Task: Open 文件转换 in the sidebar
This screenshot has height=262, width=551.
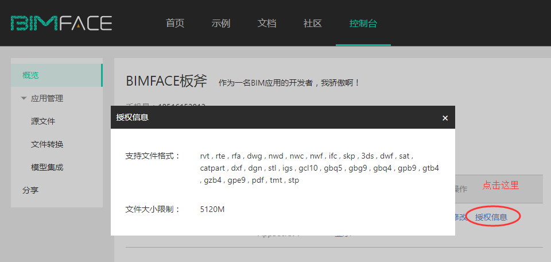Action: [x=47, y=144]
